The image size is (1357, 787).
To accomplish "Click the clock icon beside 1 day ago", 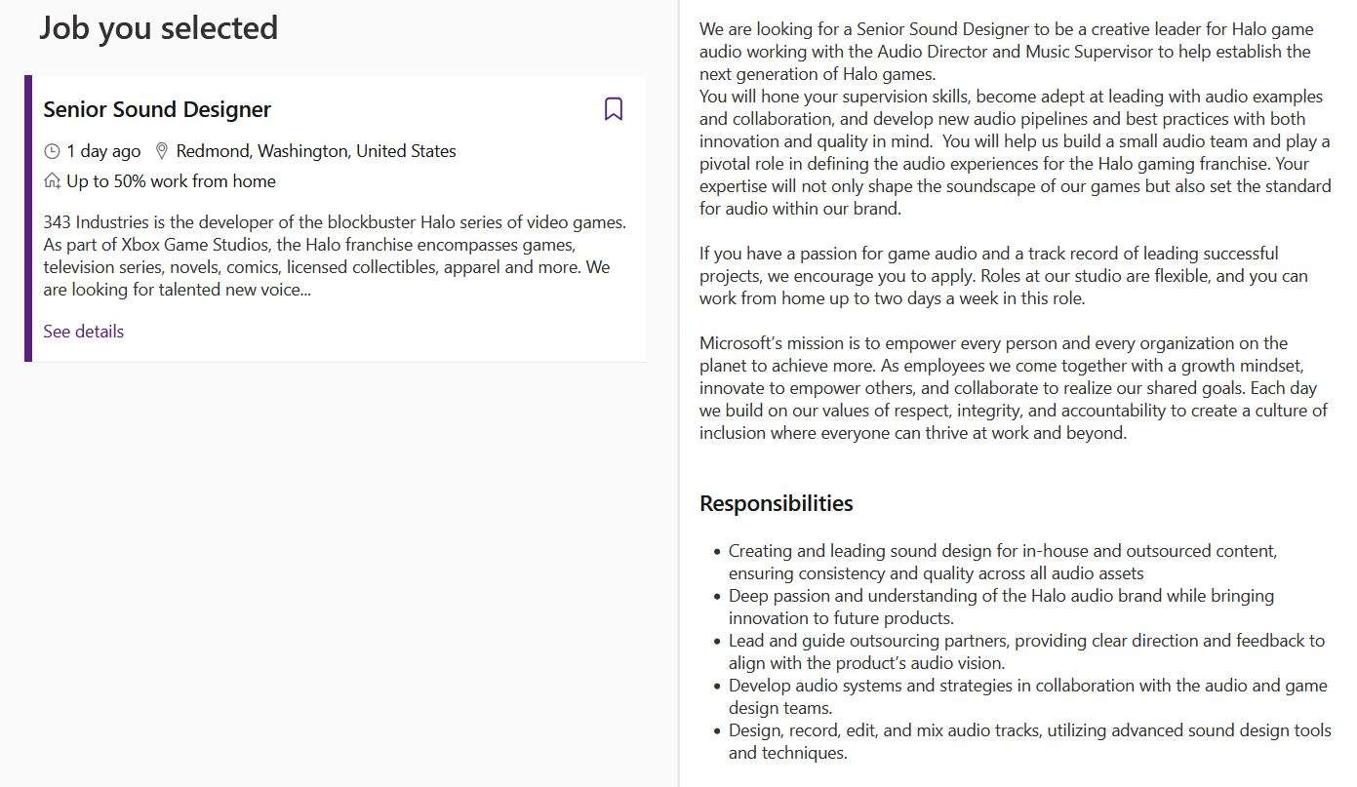I will pyautogui.click(x=52, y=151).
